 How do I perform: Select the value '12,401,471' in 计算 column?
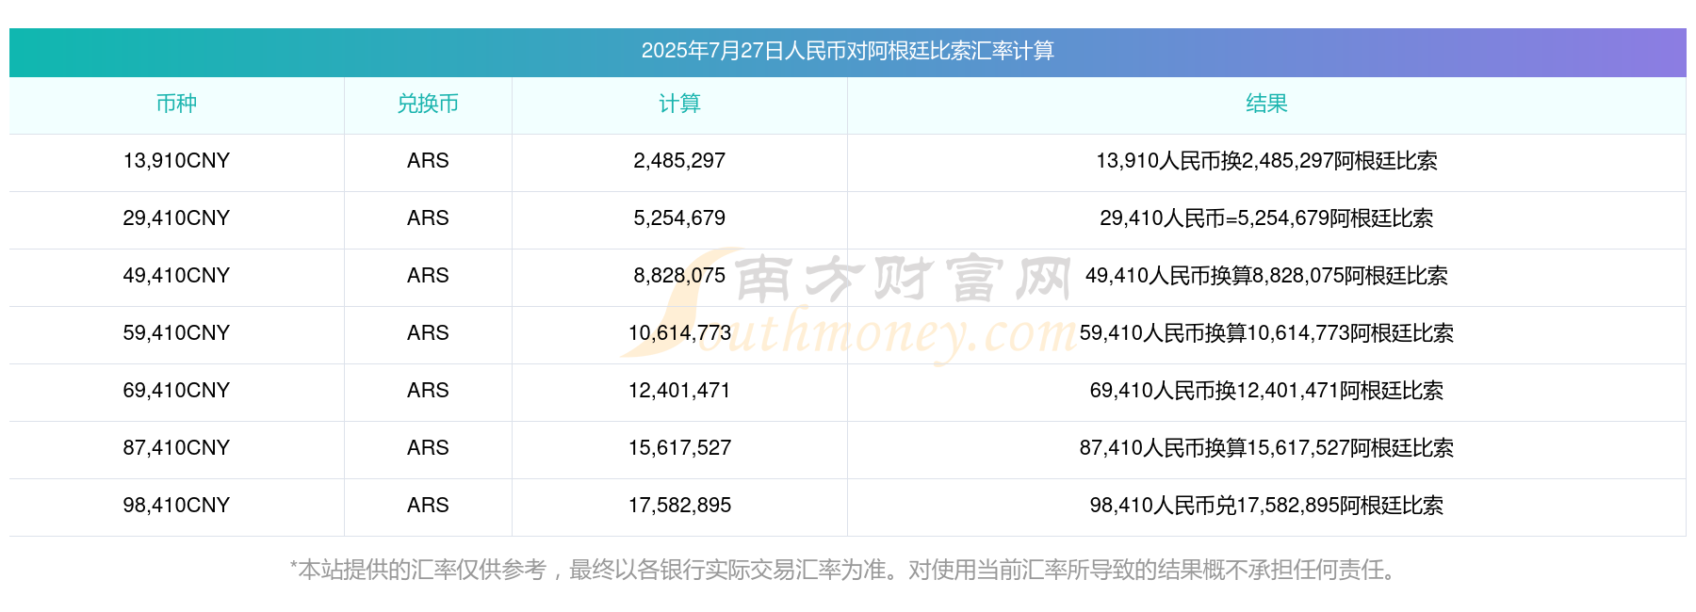[679, 391]
